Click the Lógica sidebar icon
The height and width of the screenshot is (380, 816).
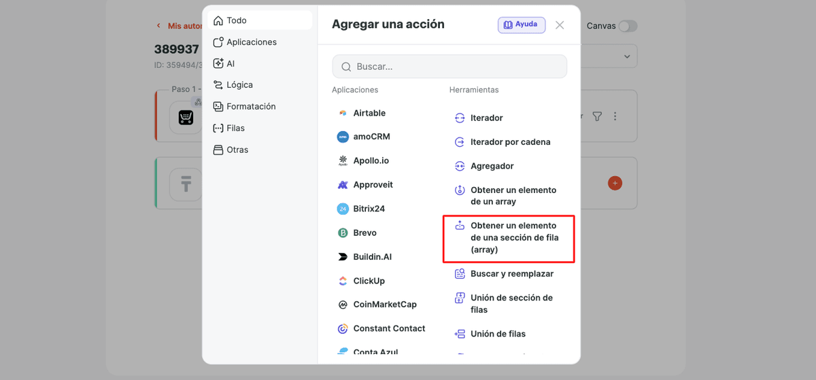[x=218, y=85]
